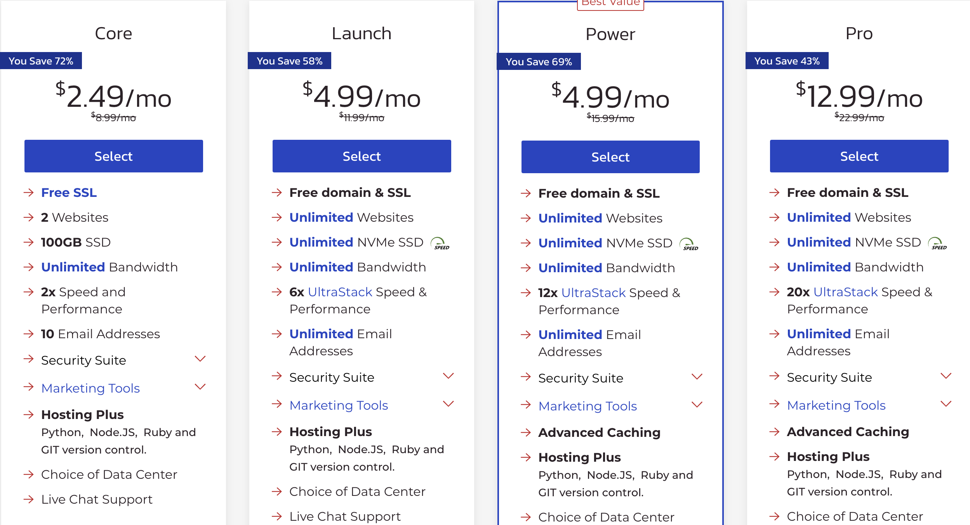970x525 pixels.
Task: Select the Pro hosting plan
Action: (859, 156)
